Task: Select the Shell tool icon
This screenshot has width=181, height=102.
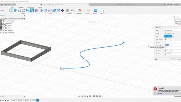Action: pyautogui.click(x=50, y=10)
